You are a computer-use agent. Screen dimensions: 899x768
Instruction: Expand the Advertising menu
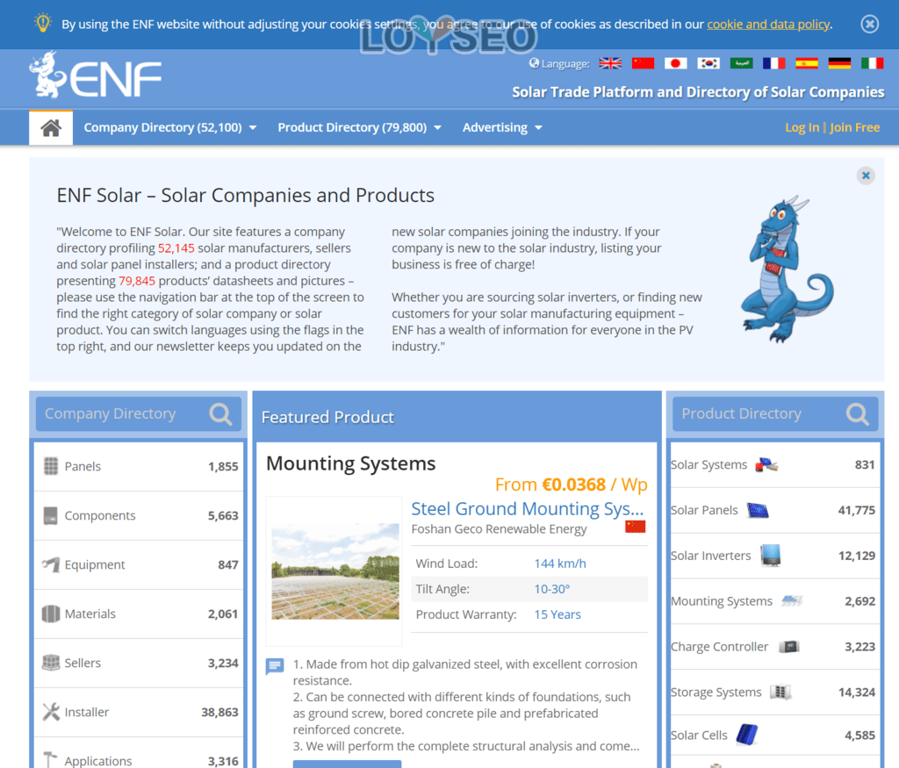point(501,128)
